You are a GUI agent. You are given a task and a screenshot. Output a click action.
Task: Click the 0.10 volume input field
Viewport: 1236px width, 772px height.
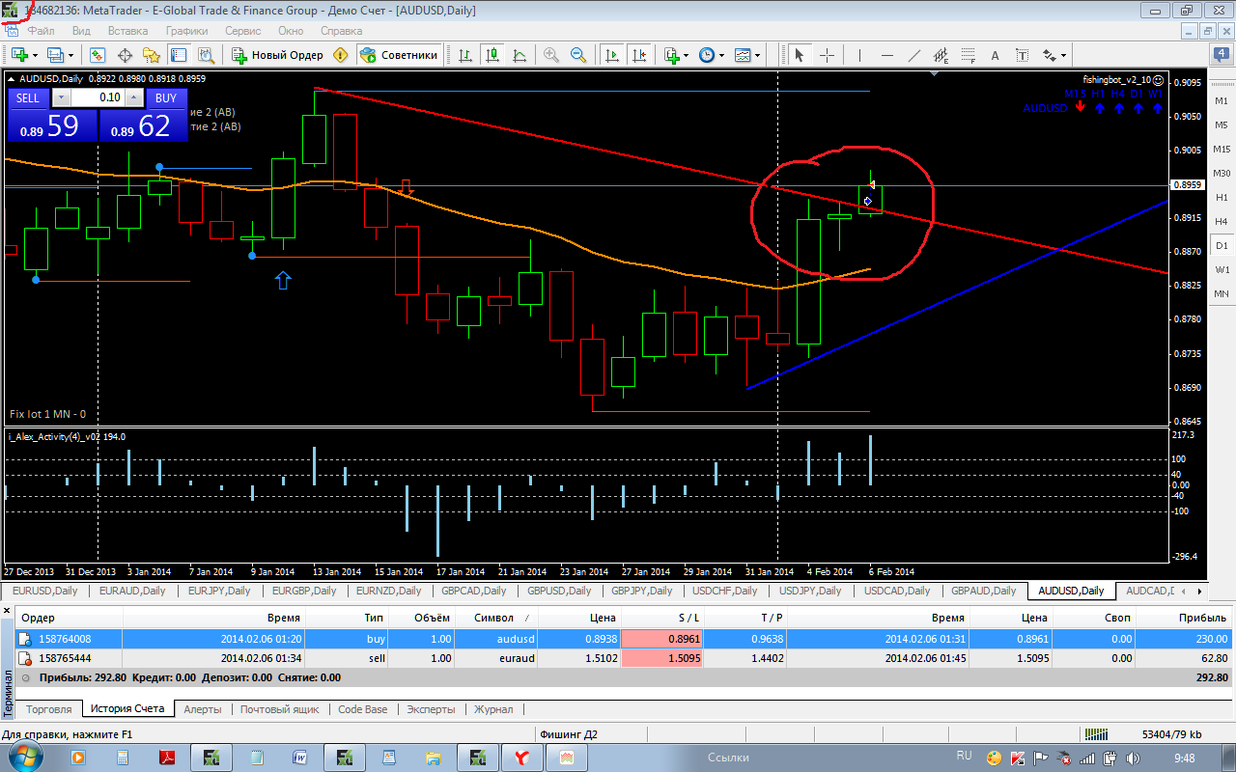pyautogui.click(x=98, y=97)
